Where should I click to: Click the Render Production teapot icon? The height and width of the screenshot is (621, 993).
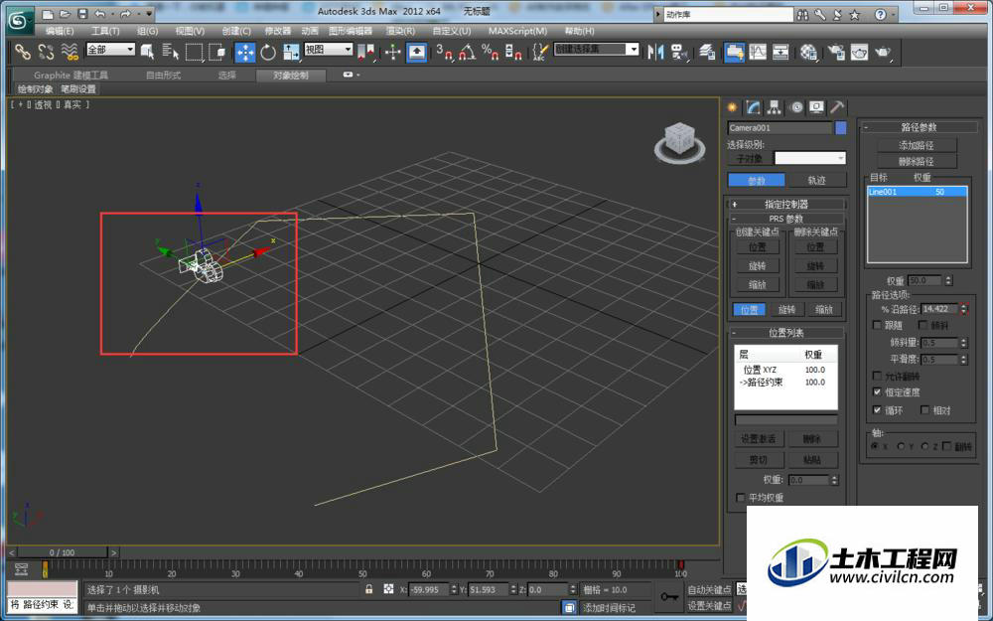tap(883, 52)
